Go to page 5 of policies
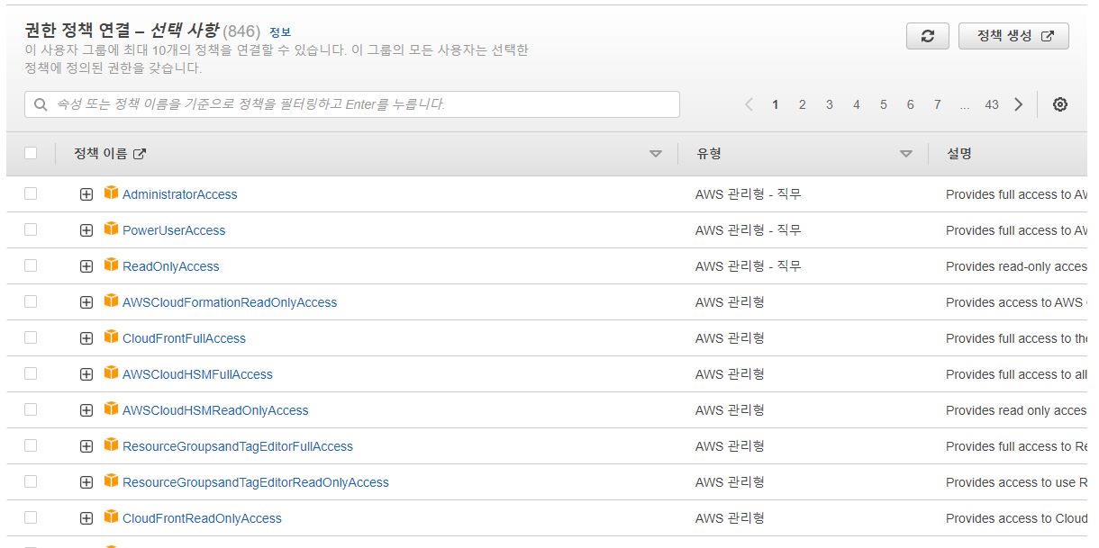Viewport: 1099px width, 548px height. pyautogui.click(x=883, y=104)
